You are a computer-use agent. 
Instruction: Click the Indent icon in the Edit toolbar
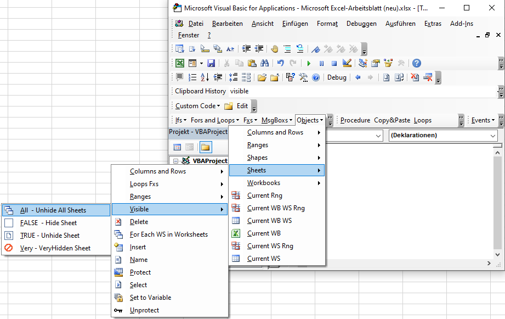(x=246, y=49)
